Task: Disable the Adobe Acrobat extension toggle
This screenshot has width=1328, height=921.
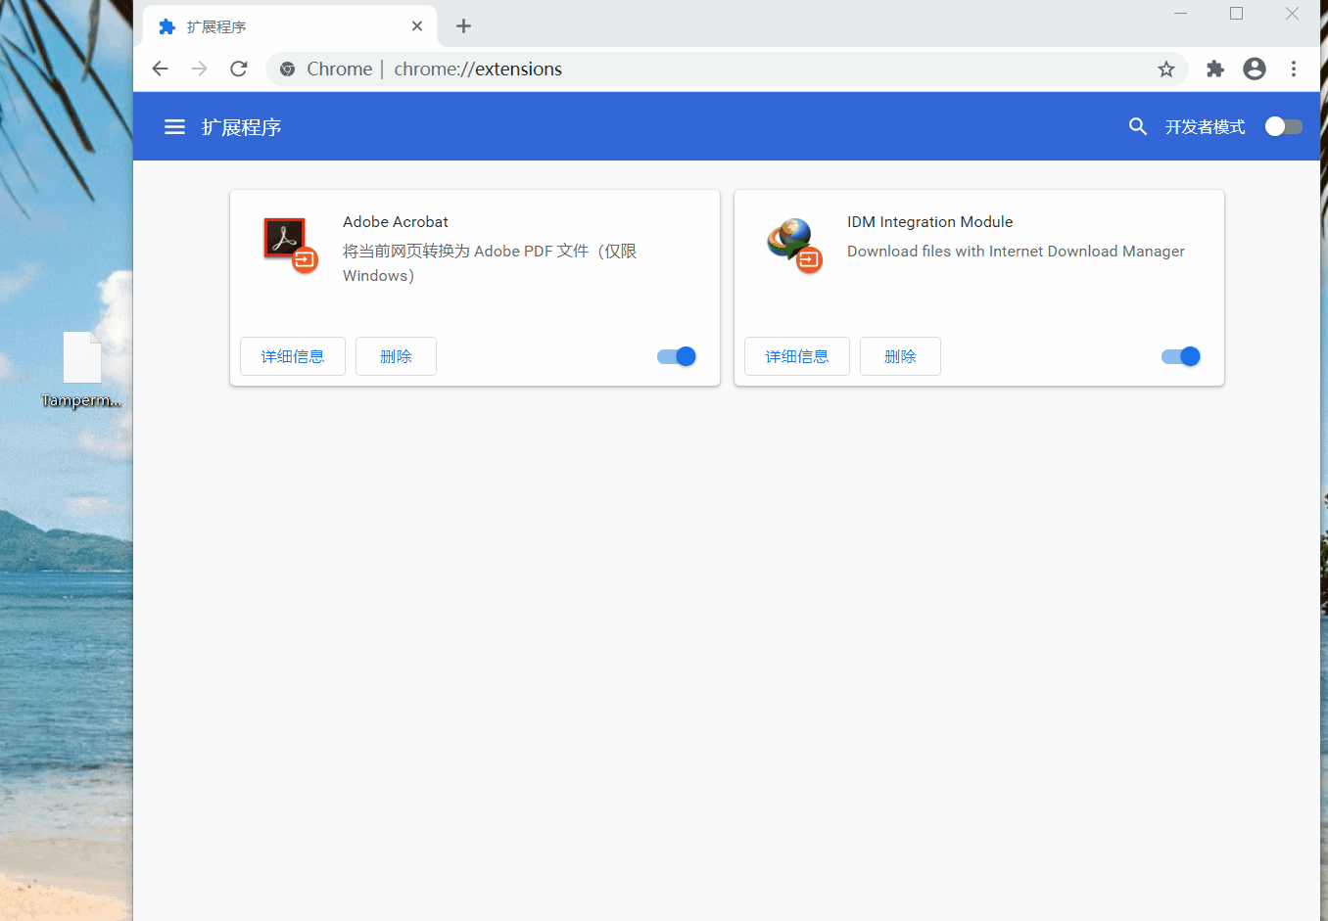Action: click(x=677, y=356)
